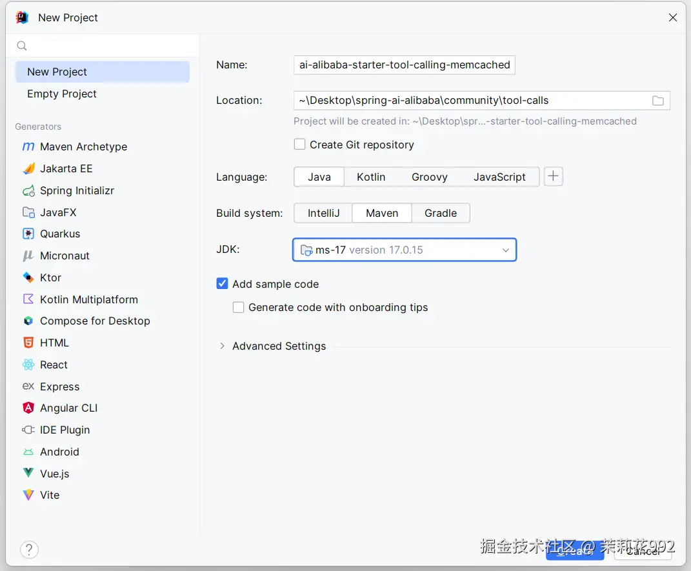Image resolution: width=691 pixels, height=571 pixels.
Task: Browse location using the folder icon
Action: pos(657,101)
